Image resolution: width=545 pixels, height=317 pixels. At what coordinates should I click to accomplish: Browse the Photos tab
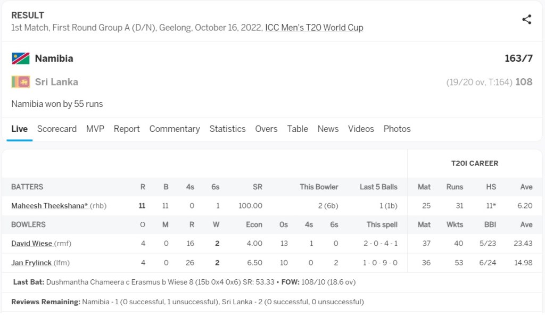coord(397,129)
